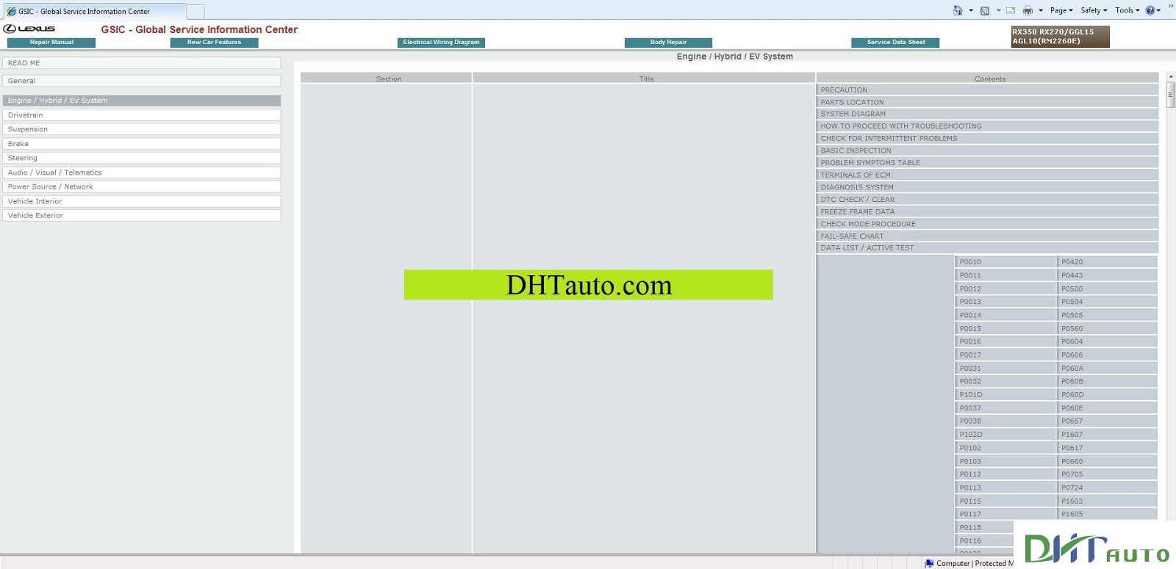Open DTC code P060A
The height and width of the screenshot is (569, 1176).
[x=1107, y=369]
